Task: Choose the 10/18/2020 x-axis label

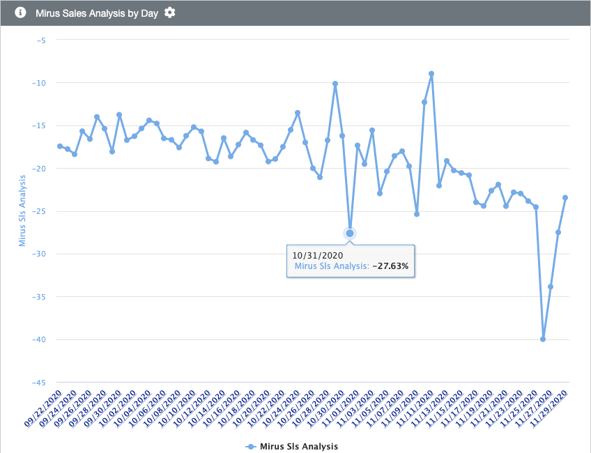Action: pyautogui.click(x=236, y=409)
